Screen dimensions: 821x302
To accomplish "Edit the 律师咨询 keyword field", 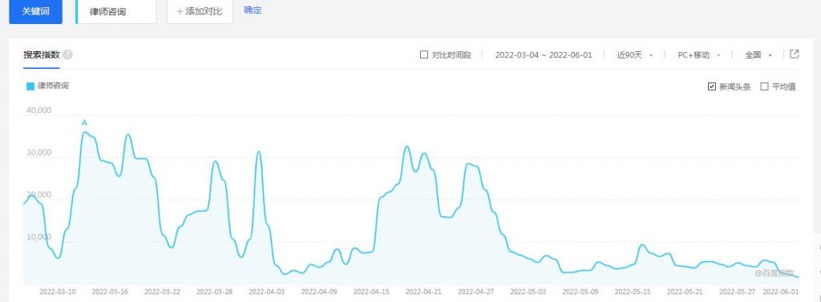I will (x=116, y=11).
